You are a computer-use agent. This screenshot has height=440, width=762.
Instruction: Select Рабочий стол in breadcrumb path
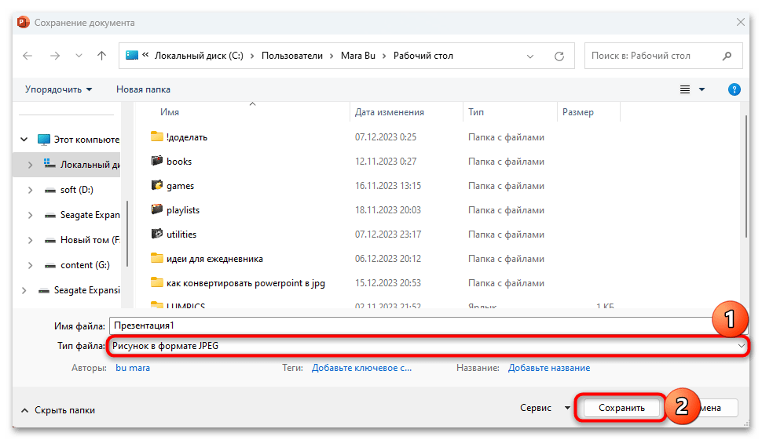[423, 56]
